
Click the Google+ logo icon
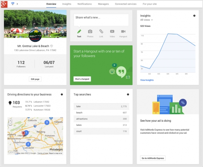pos(4,4)
